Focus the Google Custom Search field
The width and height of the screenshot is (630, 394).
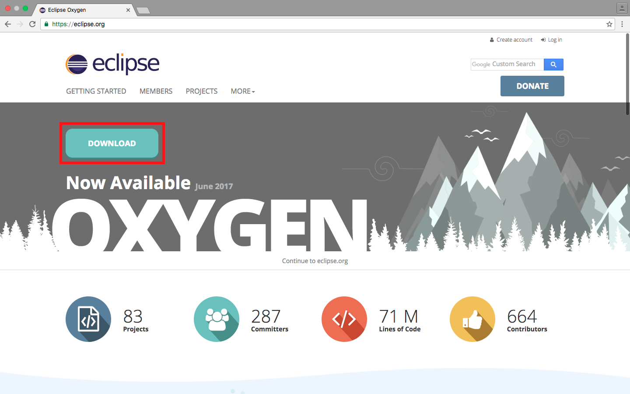[x=507, y=64]
